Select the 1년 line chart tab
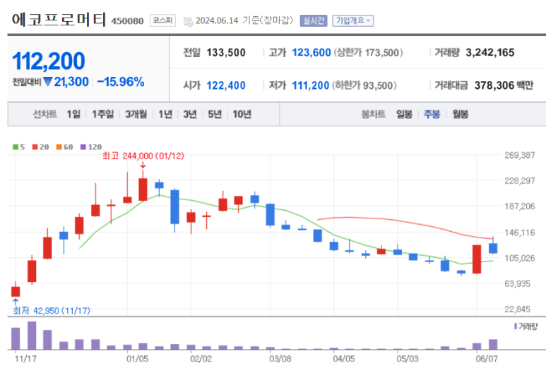The image size is (546, 370). point(165,114)
